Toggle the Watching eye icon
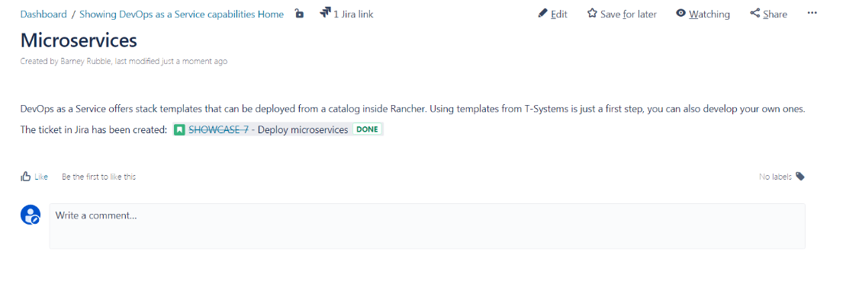Viewport: 846px width, 290px height. coord(681,14)
